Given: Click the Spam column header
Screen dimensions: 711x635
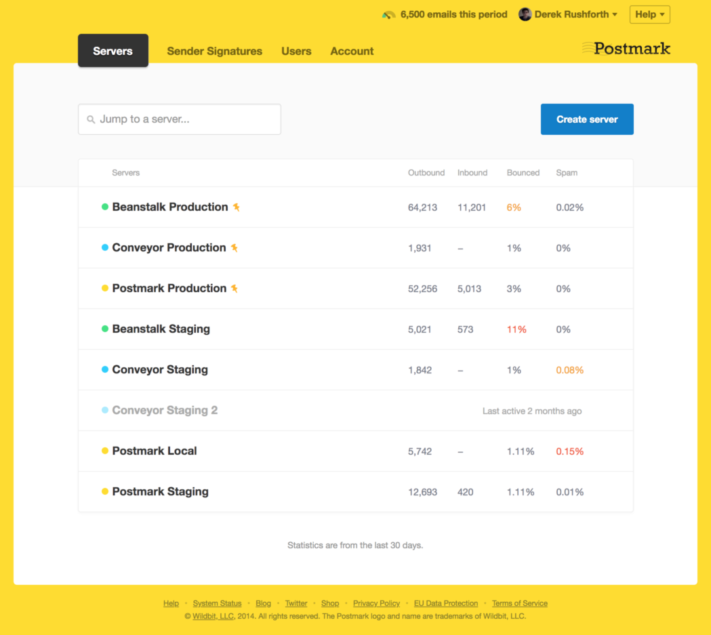Looking at the screenshot, I should pyautogui.click(x=567, y=173).
